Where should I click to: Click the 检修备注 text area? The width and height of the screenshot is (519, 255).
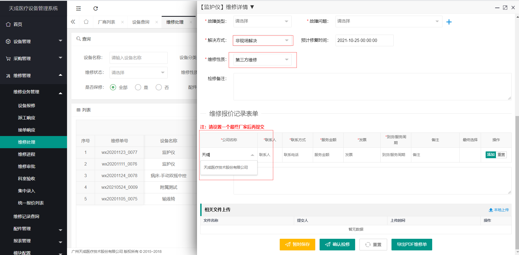tap(372, 87)
